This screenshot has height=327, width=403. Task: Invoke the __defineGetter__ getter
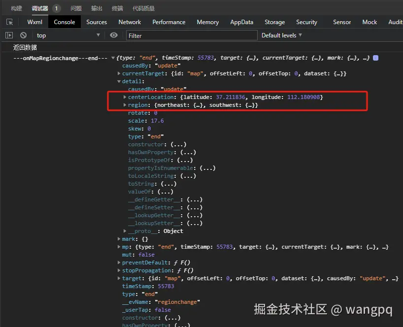[195, 199]
